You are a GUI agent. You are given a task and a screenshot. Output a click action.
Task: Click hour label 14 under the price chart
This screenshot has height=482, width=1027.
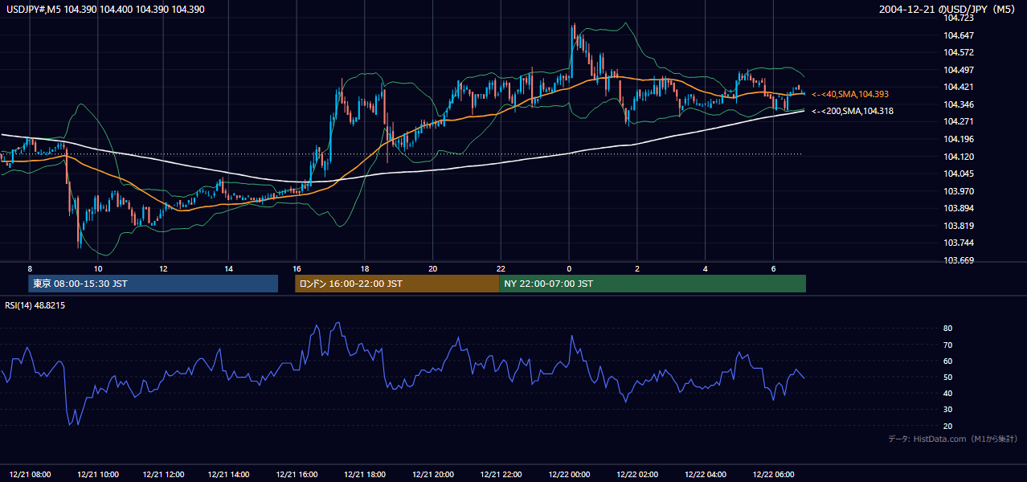(x=229, y=268)
